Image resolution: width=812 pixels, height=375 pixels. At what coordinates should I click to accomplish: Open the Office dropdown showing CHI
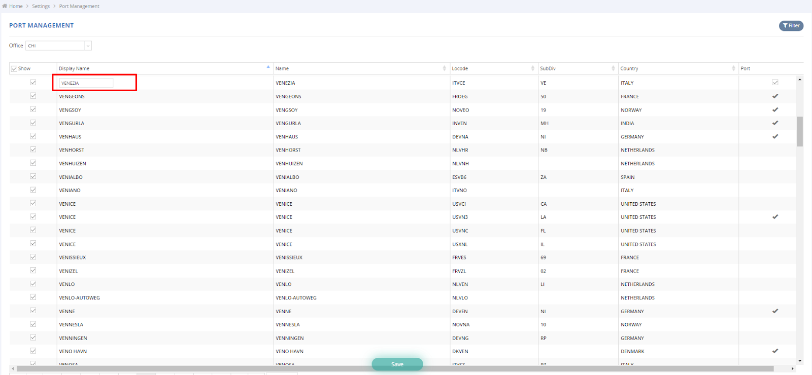[x=58, y=46]
